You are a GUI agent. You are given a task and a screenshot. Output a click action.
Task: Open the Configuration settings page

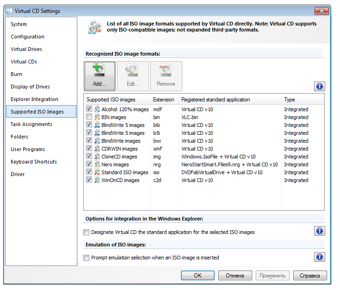click(x=41, y=37)
